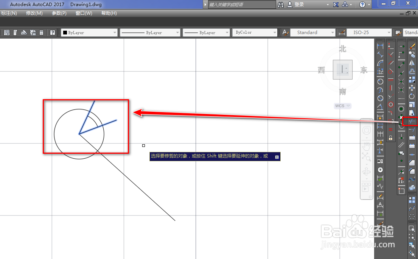
Task: Click the question mark help toolbar button
Action: click(53, 33)
